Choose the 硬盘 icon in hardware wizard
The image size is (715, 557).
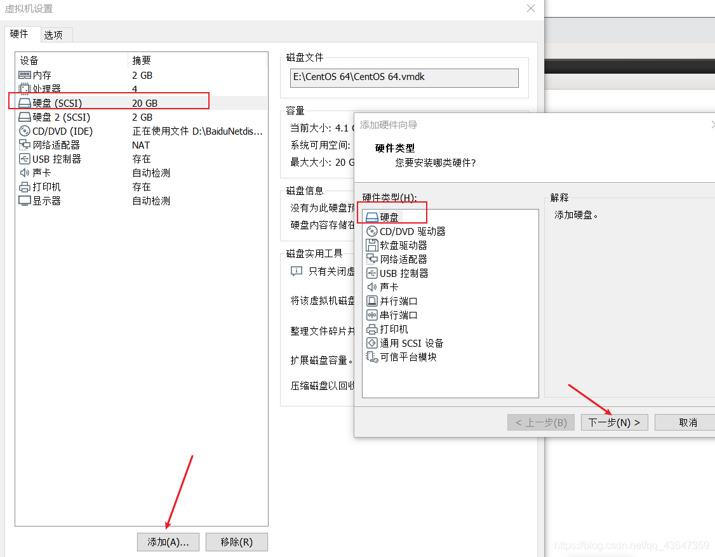372,217
